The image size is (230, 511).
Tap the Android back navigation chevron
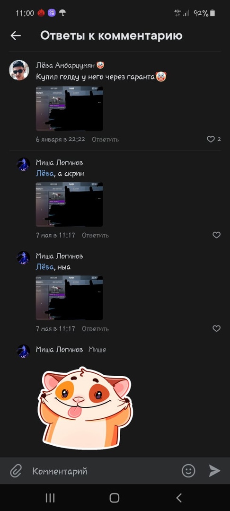(179, 498)
